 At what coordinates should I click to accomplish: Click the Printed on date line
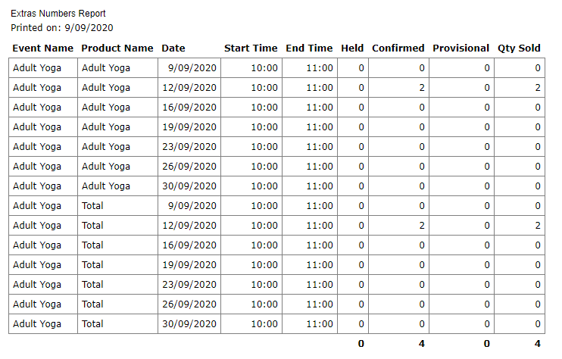[x=61, y=27]
